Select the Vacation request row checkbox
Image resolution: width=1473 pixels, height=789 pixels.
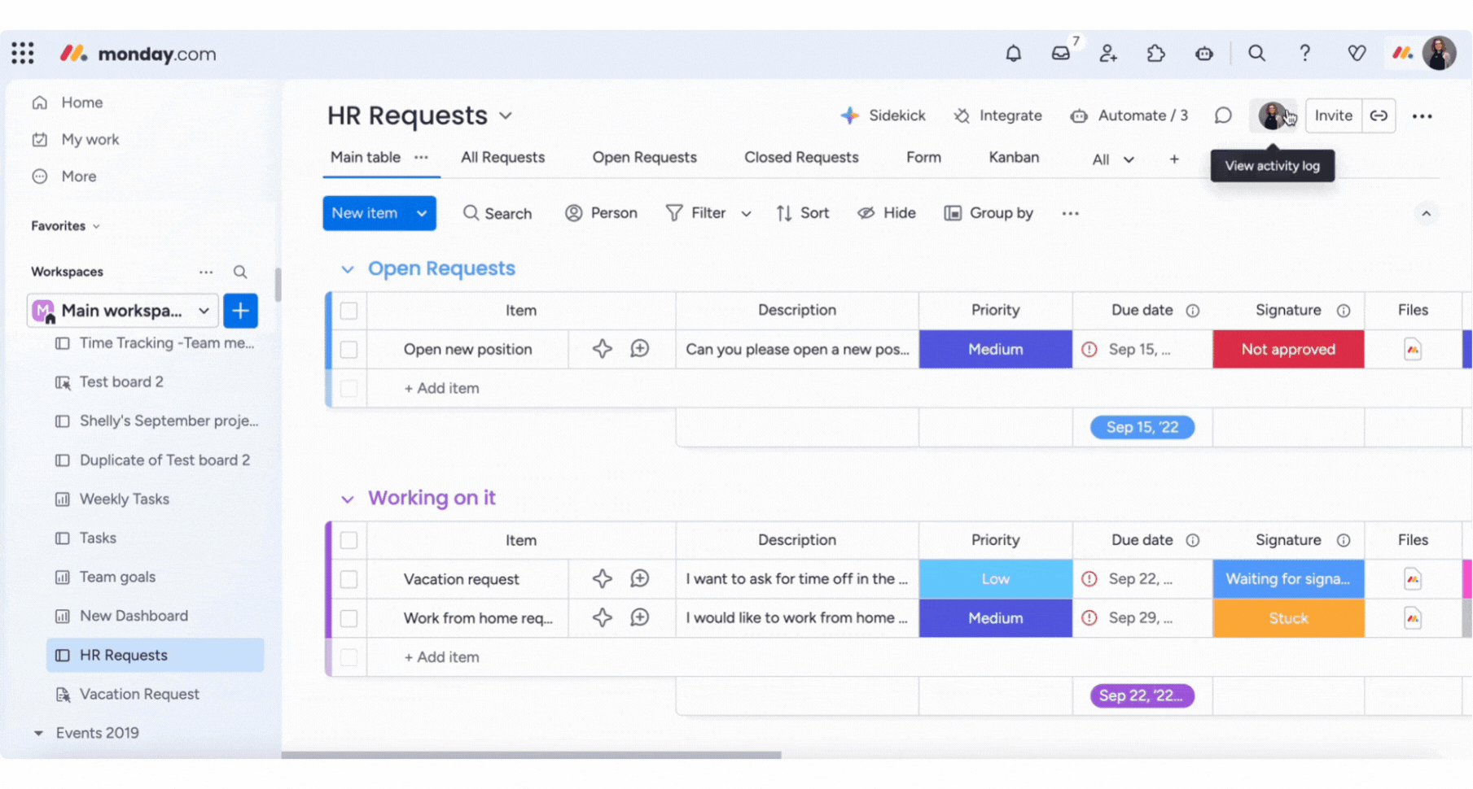[x=349, y=579]
